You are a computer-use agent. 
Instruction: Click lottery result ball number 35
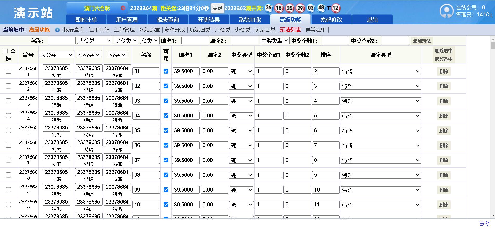point(290,8)
